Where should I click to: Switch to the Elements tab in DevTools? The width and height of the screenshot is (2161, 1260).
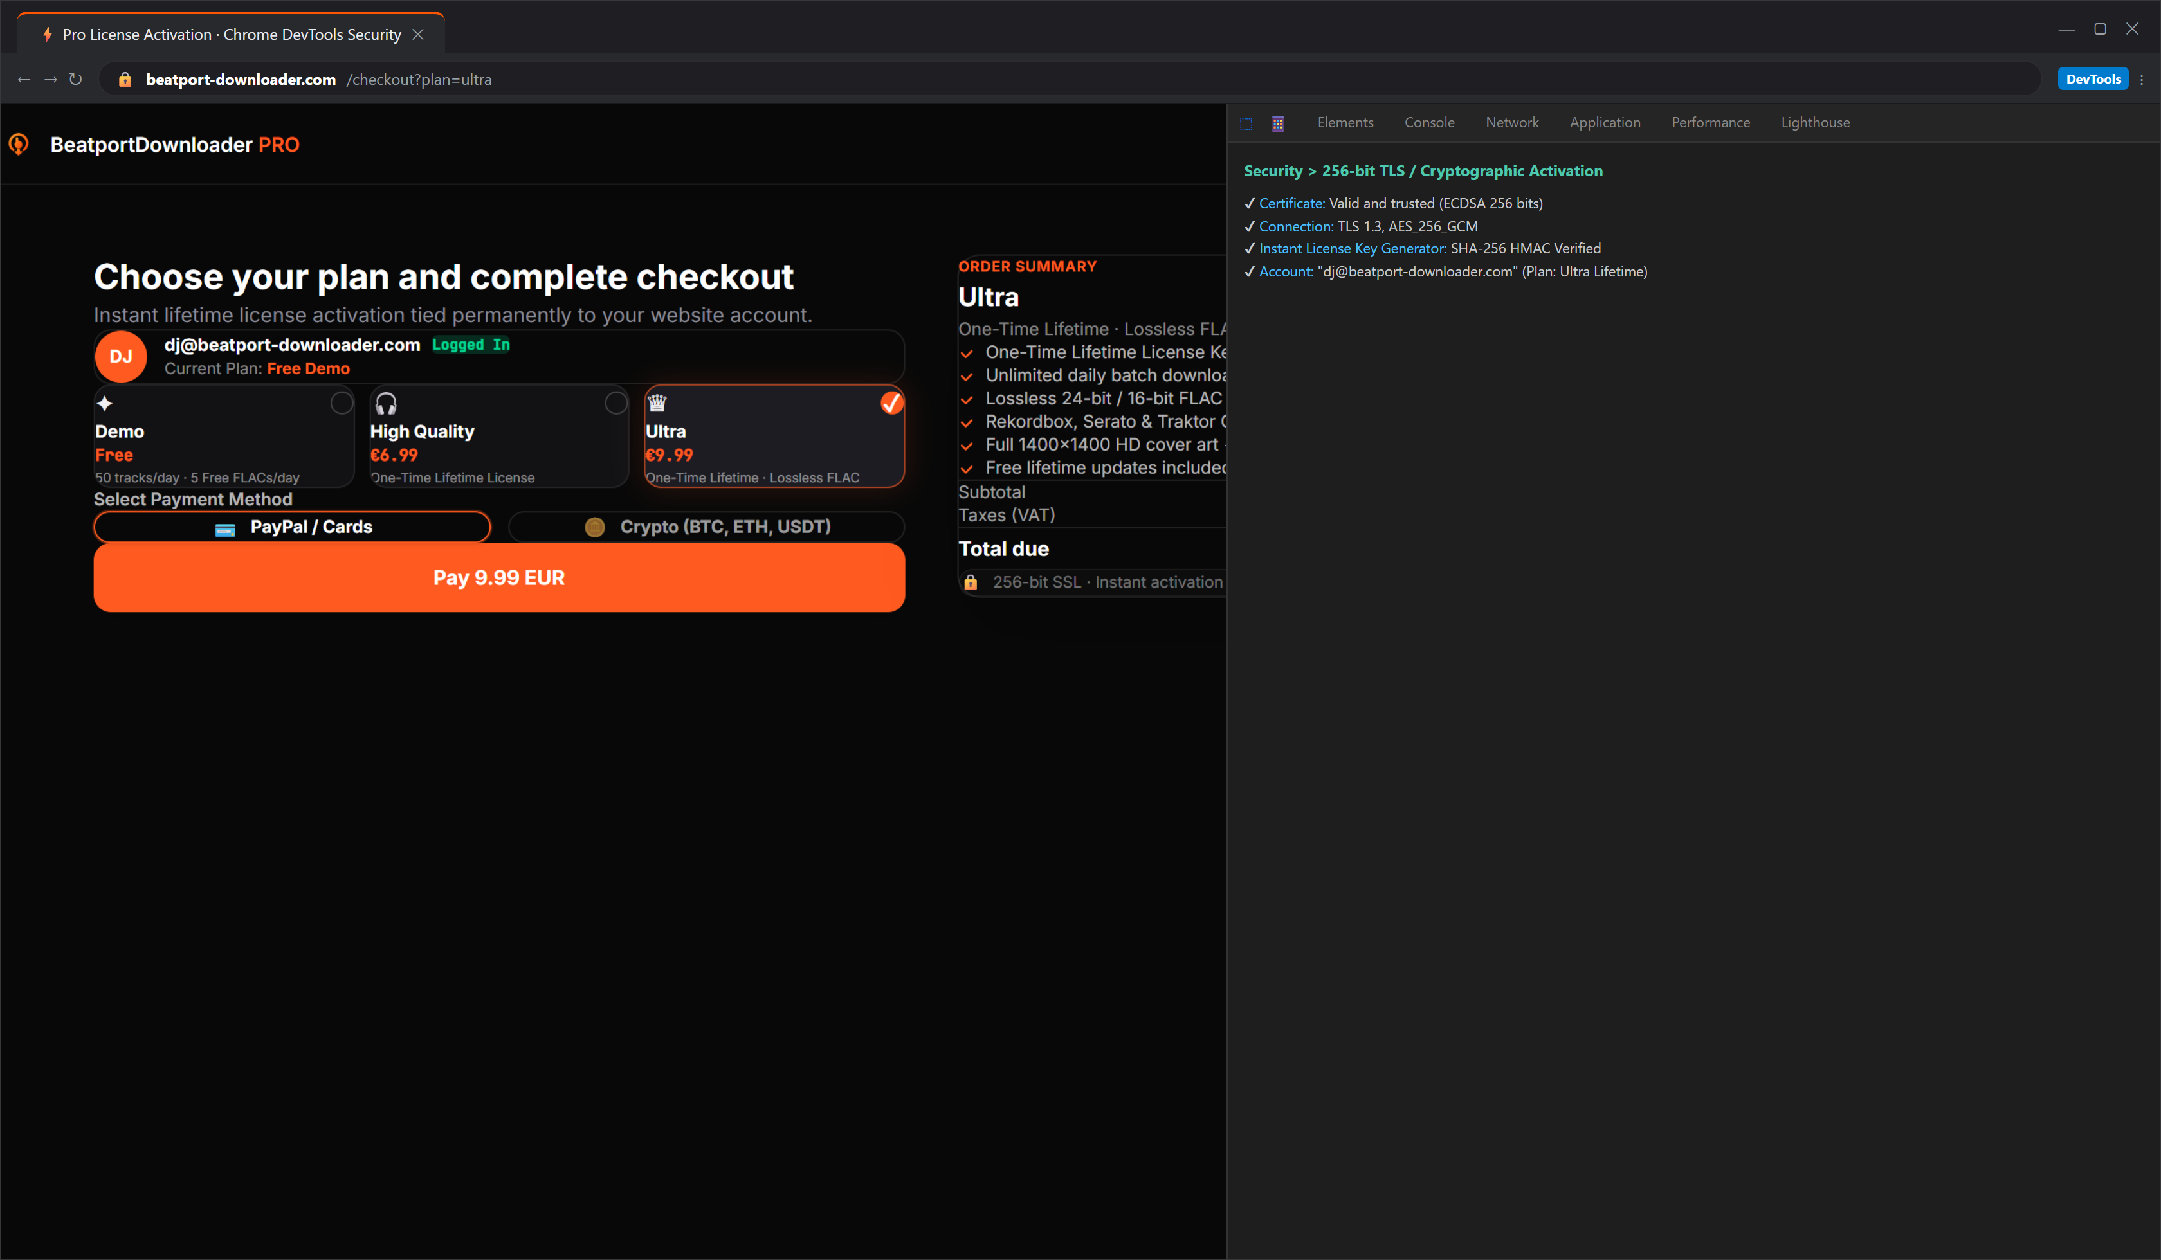click(x=1345, y=123)
